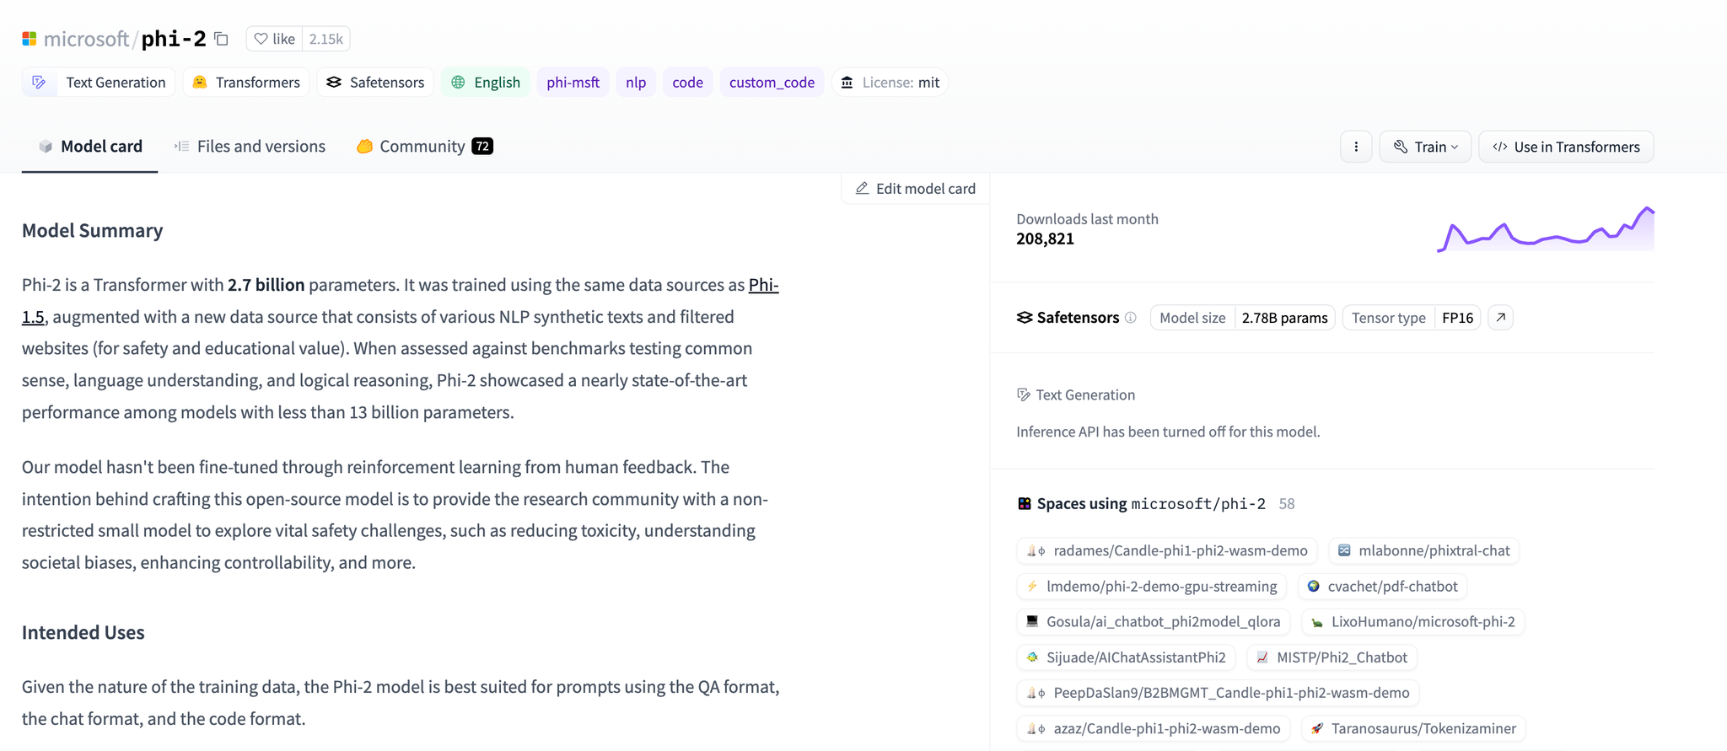
Task: Open the mlabonne/phixtral-chat space
Action: (x=1423, y=550)
